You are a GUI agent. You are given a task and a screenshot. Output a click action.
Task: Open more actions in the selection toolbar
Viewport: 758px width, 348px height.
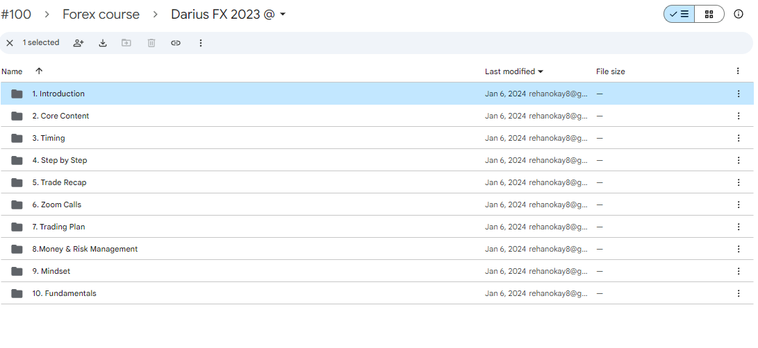201,43
